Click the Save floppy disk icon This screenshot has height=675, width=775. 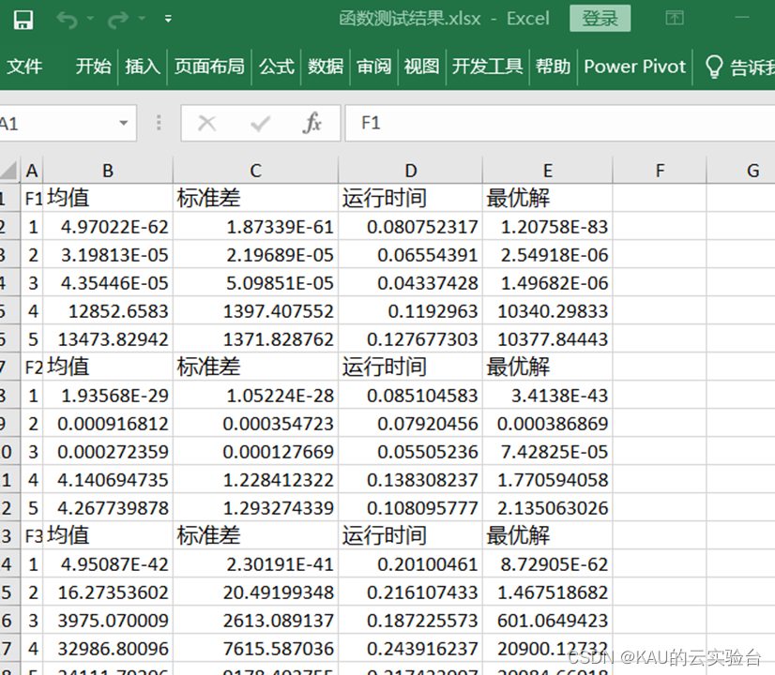point(23,21)
